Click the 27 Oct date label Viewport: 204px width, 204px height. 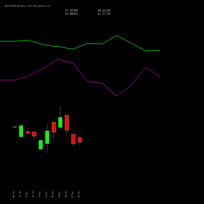click(72, 194)
